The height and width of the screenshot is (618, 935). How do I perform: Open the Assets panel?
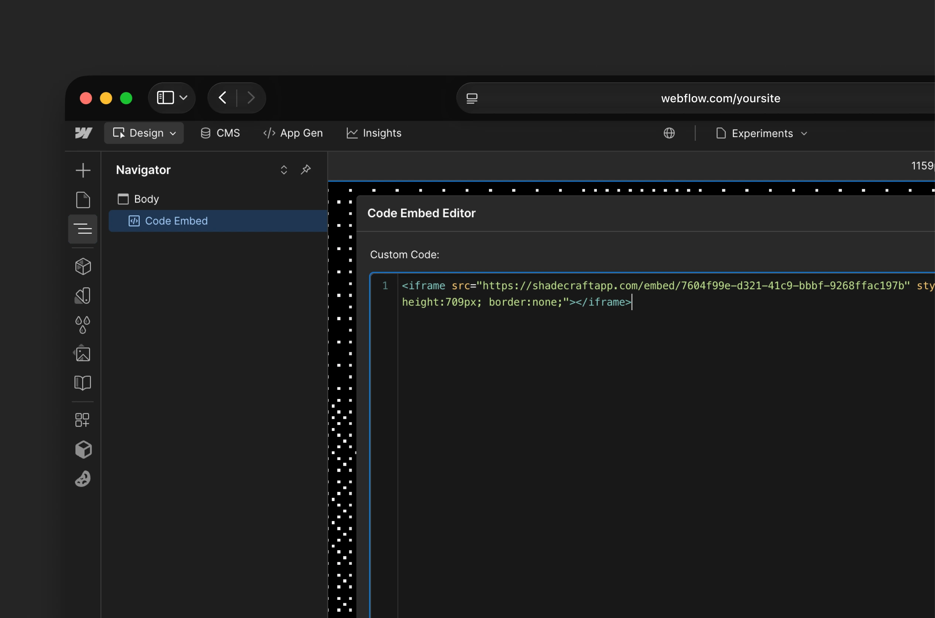pyautogui.click(x=83, y=353)
